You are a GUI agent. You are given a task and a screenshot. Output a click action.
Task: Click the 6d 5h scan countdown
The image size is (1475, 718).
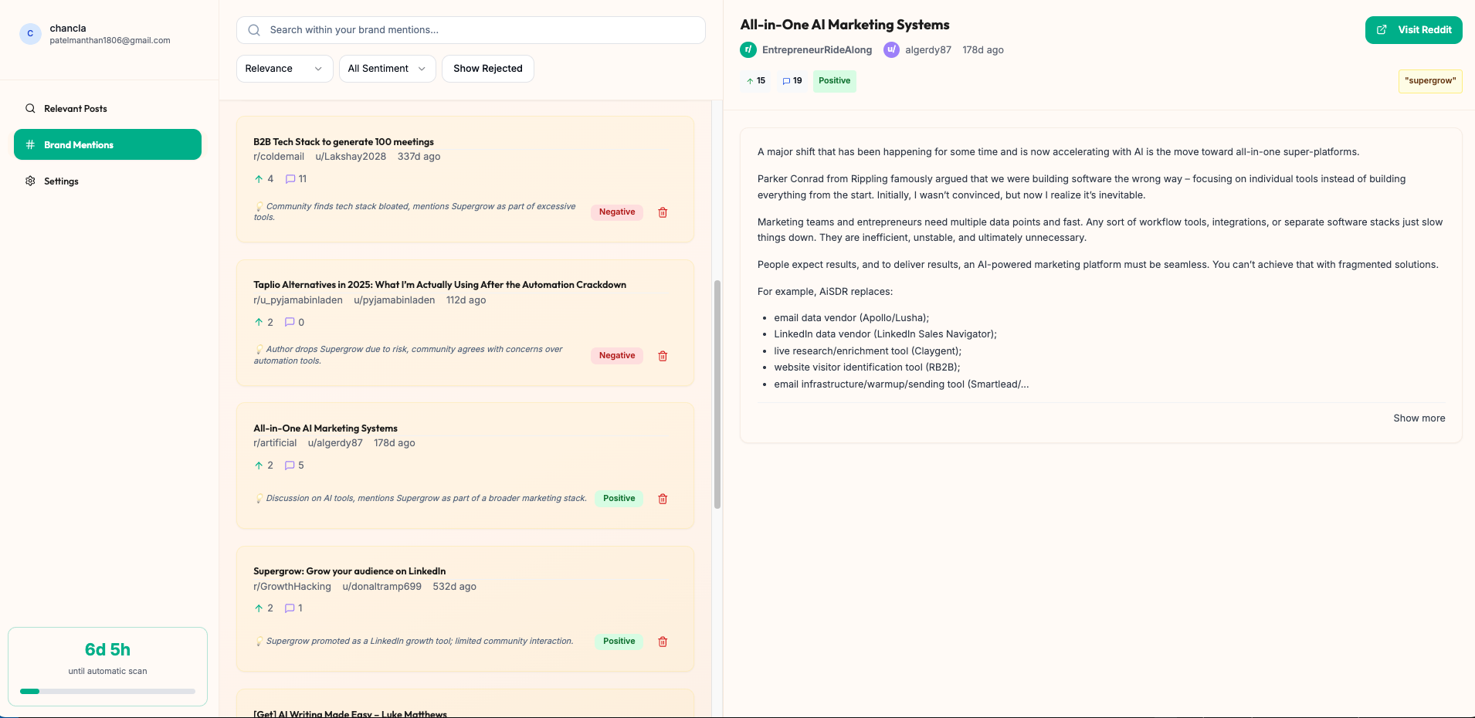107,650
